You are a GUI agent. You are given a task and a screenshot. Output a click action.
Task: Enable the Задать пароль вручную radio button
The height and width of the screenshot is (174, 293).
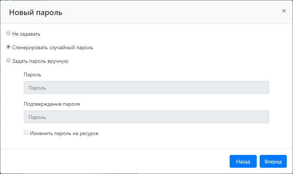(x=8, y=61)
